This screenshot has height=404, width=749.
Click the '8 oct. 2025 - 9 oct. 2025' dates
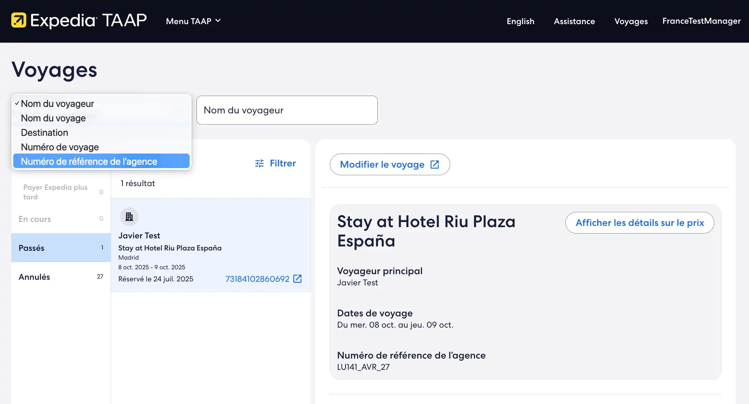(x=152, y=267)
